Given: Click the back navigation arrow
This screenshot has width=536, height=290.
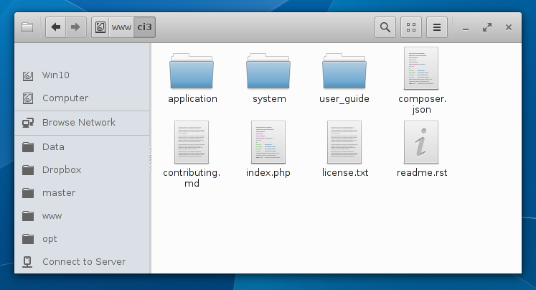Looking at the screenshot, I should pos(55,28).
